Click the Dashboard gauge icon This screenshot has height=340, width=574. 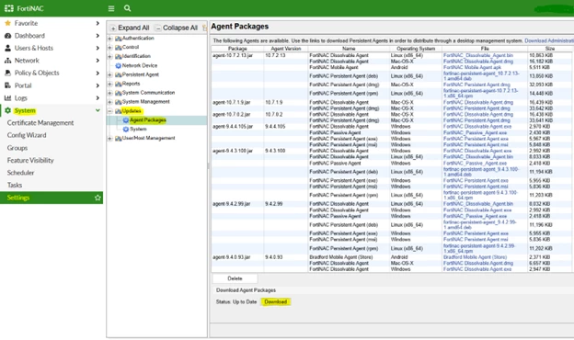coord(7,36)
